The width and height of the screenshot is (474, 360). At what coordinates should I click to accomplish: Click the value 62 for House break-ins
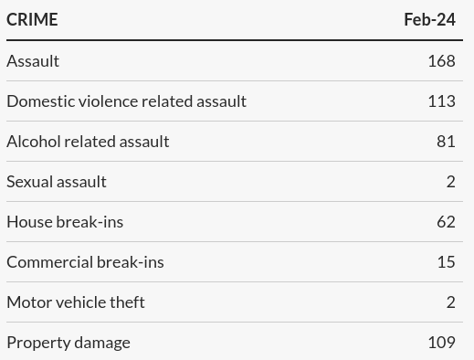446,222
